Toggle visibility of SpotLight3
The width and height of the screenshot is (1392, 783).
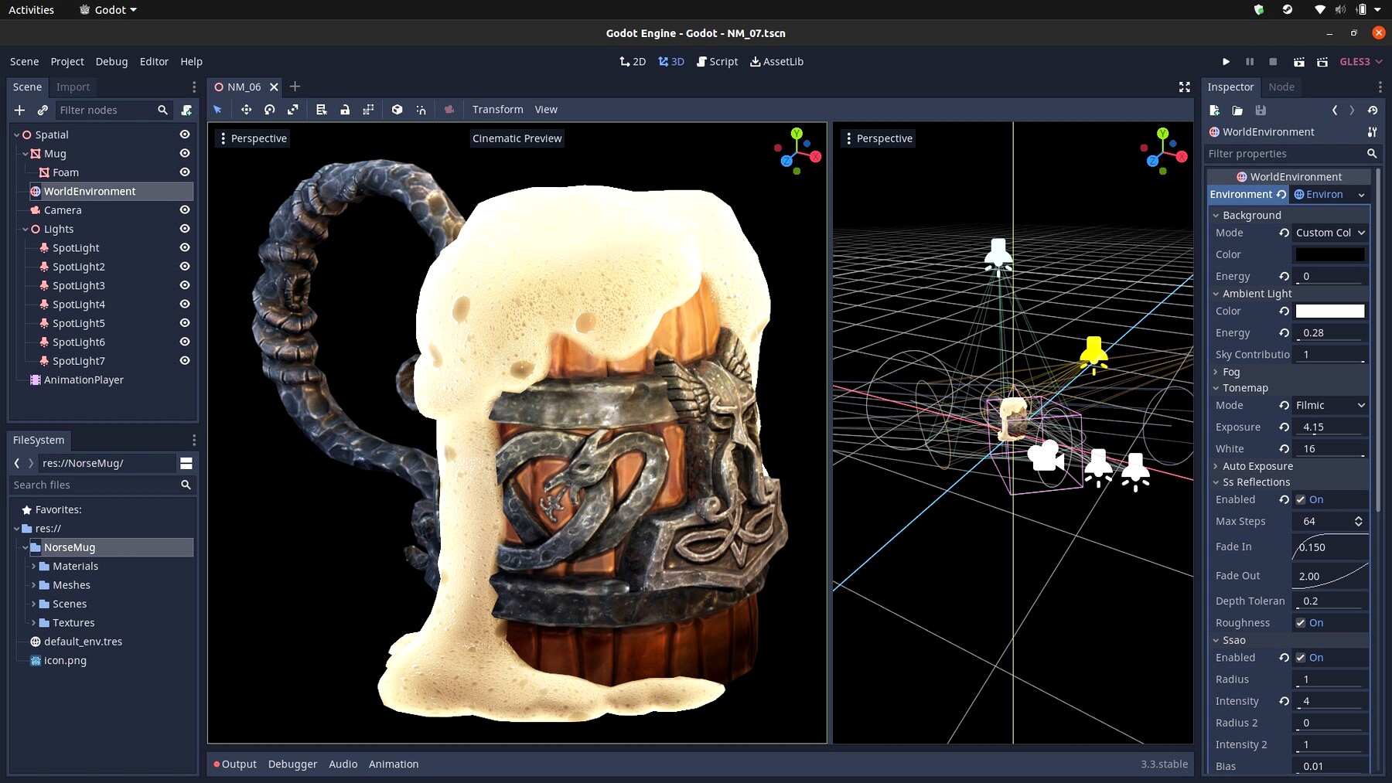coord(185,285)
